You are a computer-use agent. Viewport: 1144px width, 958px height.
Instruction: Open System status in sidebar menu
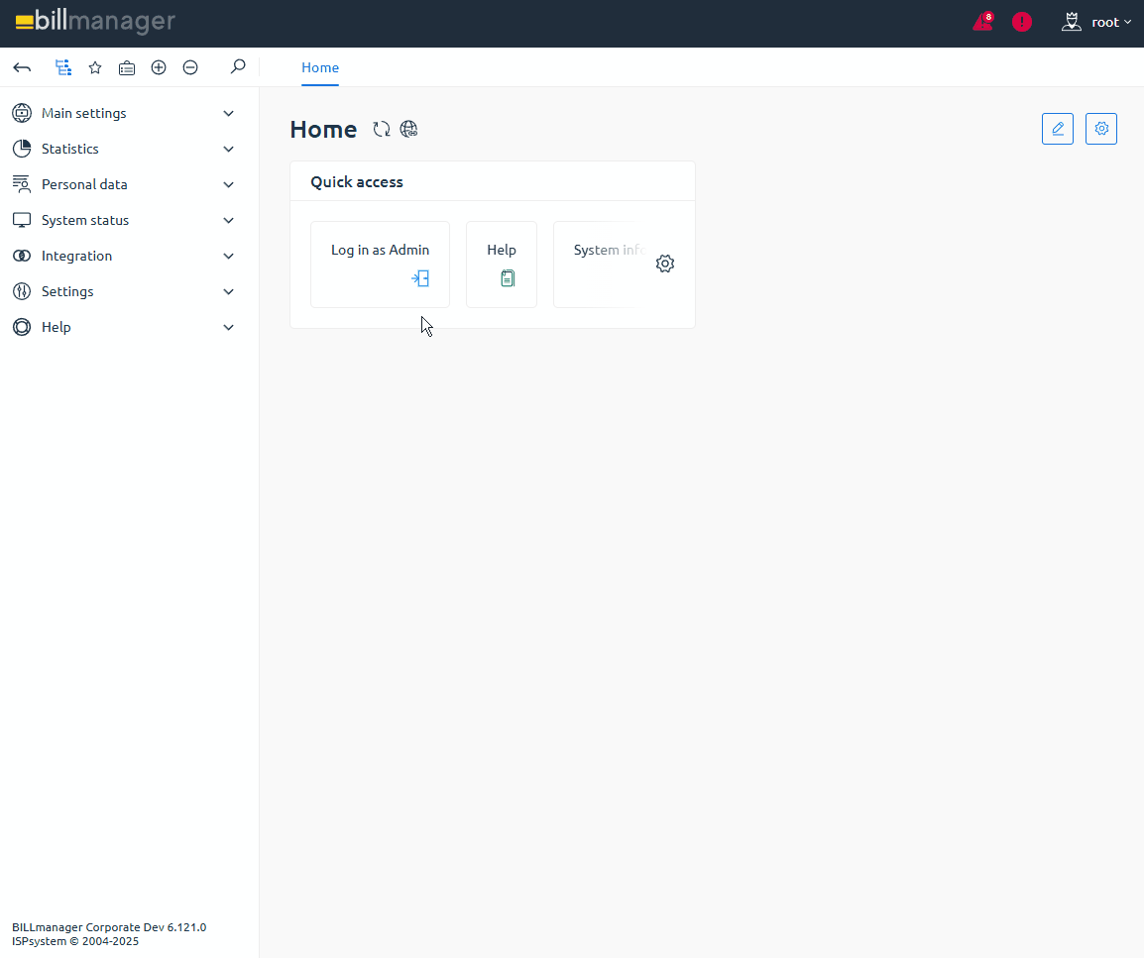coord(85,220)
